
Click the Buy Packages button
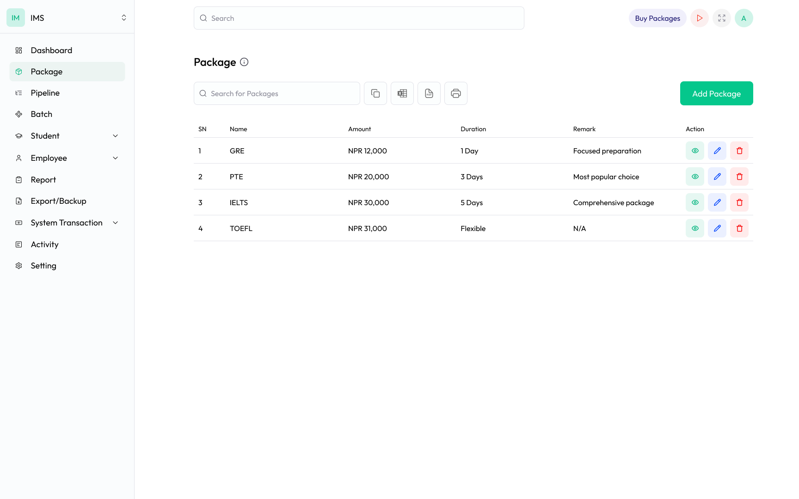(x=658, y=18)
